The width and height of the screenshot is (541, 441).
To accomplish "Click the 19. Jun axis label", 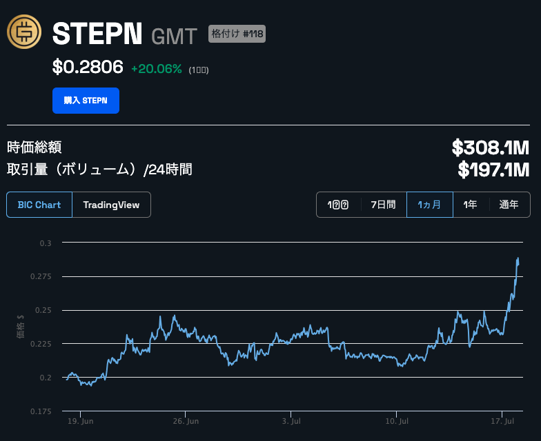I will click(x=80, y=421).
